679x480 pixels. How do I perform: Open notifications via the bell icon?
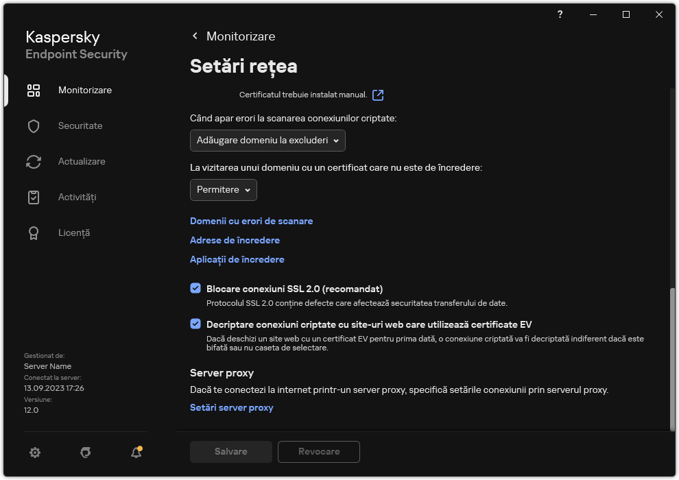pos(136,453)
